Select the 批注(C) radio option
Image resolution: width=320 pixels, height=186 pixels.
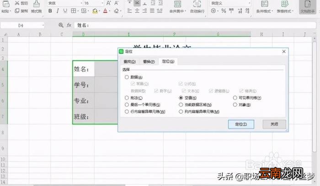(x=127, y=98)
